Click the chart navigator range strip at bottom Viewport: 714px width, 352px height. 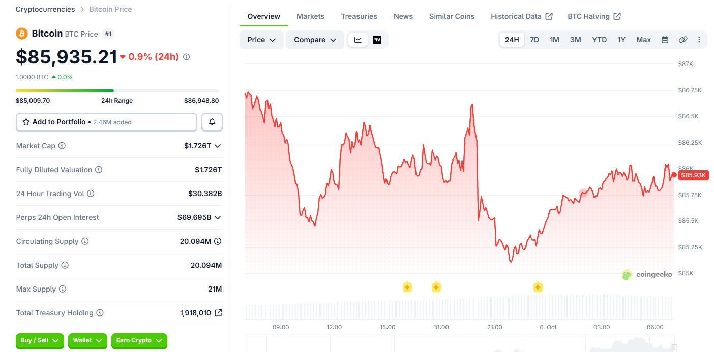click(x=460, y=344)
